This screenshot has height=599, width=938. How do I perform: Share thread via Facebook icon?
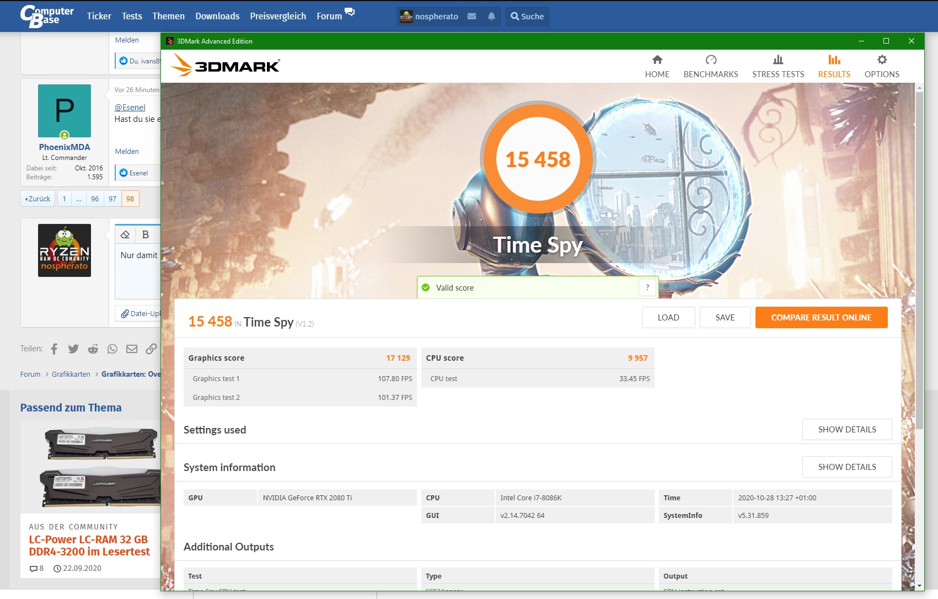54,349
